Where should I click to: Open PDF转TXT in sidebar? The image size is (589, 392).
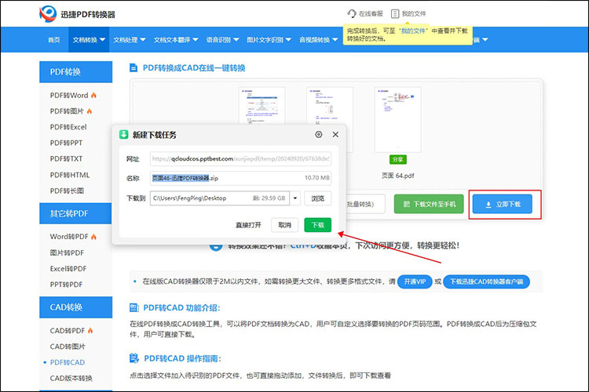(x=66, y=158)
